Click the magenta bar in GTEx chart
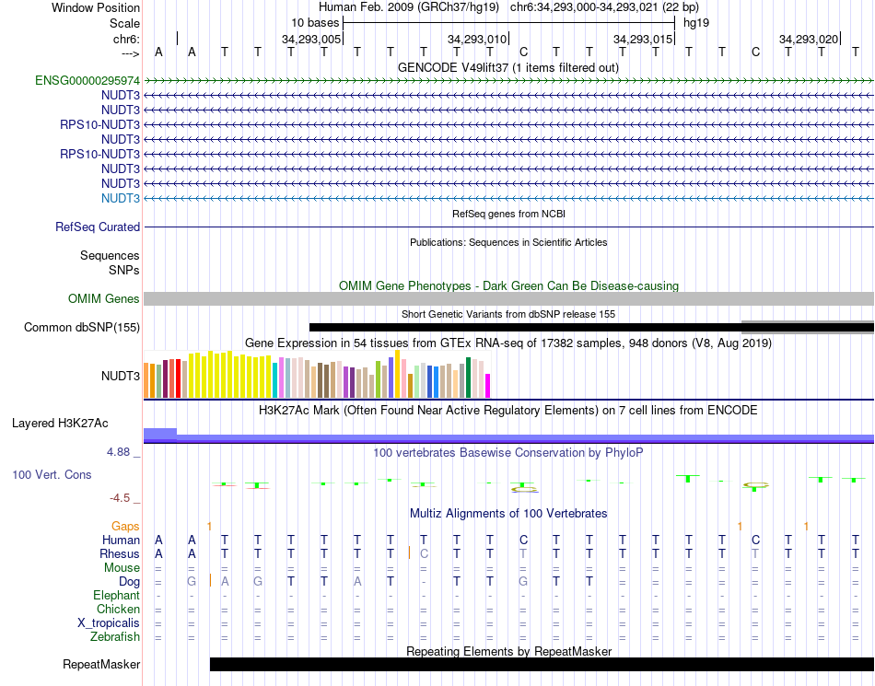The width and height of the screenshot is (875, 686). (487, 386)
